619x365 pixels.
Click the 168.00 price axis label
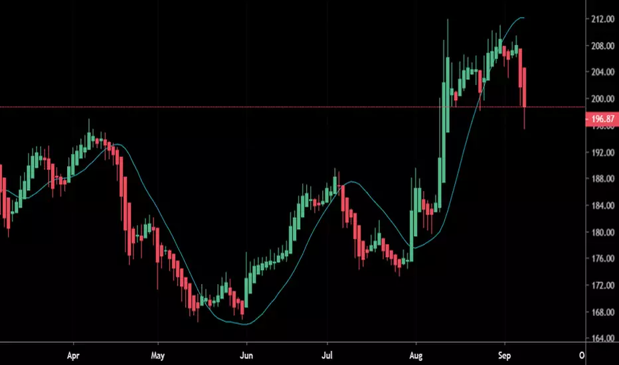(603, 312)
